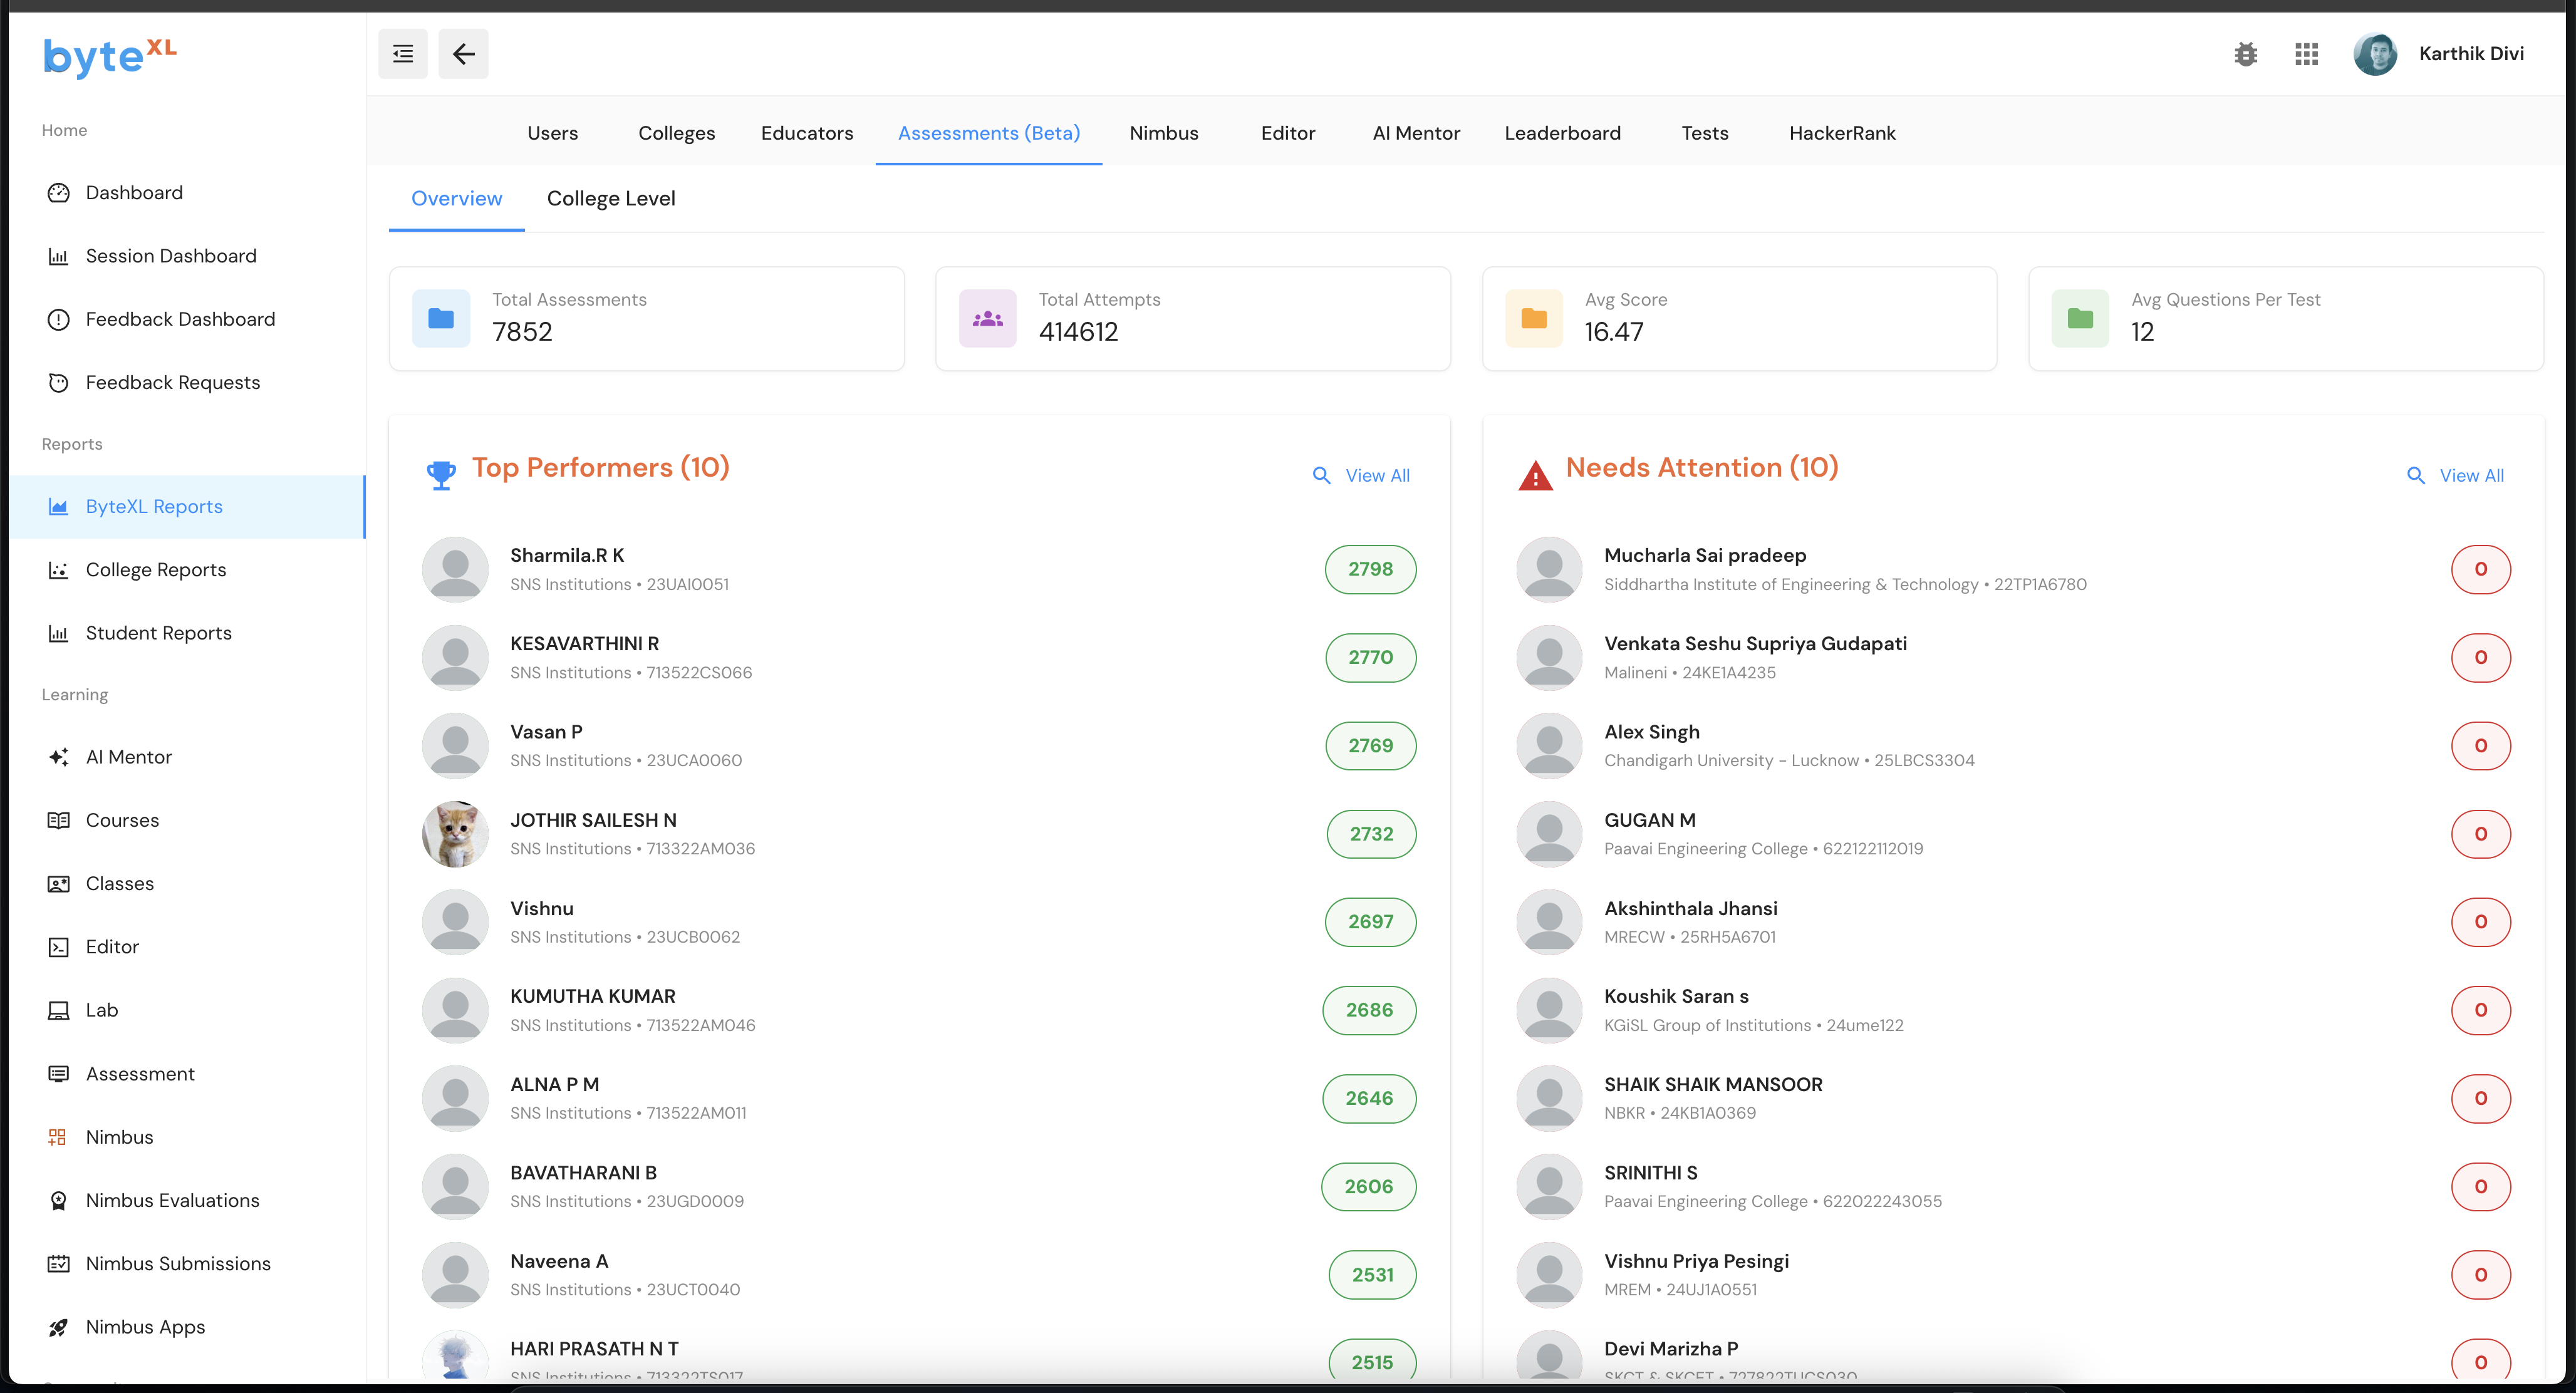
Task: Click the Total Assessments folder icon
Action: click(x=441, y=318)
